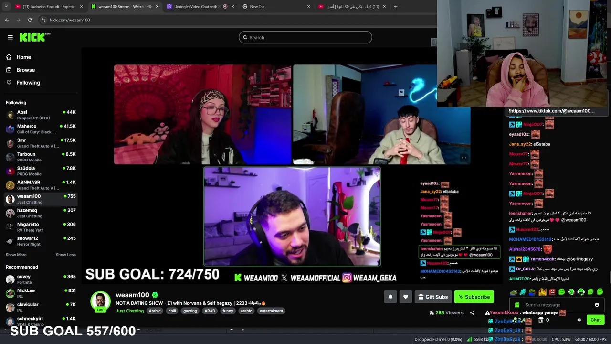
Task: Click the green Subscribe button
Action: tap(474, 297)
